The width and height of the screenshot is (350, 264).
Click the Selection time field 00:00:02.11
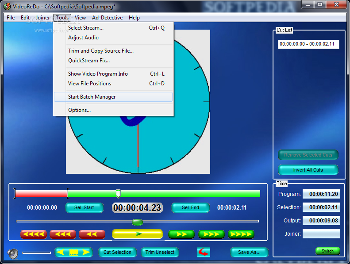coord(321,207)
